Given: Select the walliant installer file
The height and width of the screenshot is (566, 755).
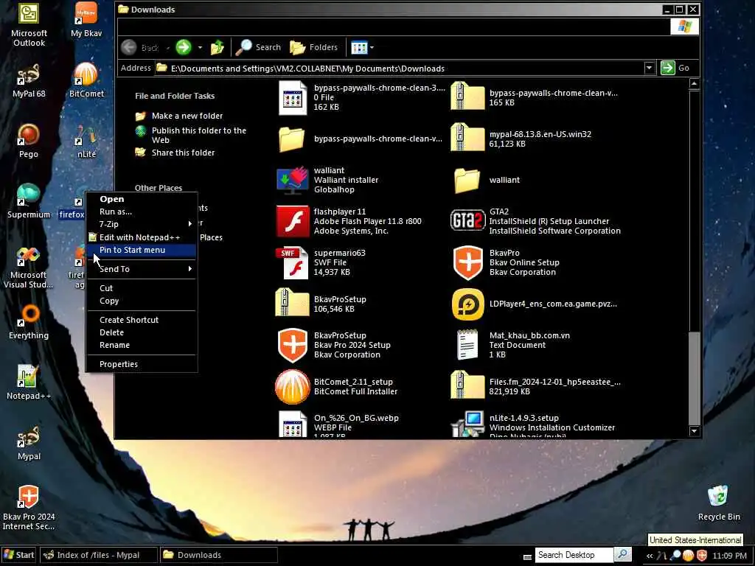Looking at the screenshot, I should click(x=327, y=180).
